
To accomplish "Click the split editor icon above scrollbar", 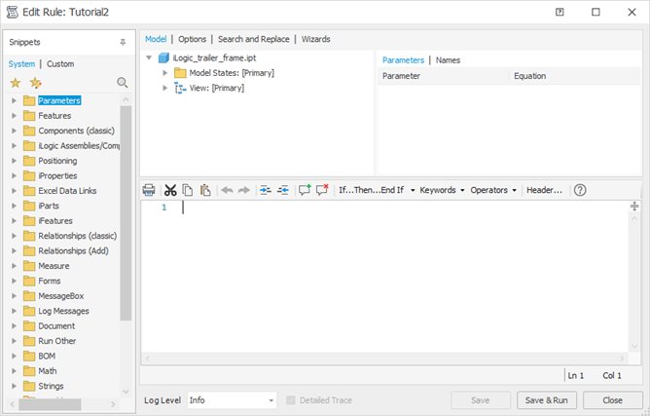I will click(634, 206).
